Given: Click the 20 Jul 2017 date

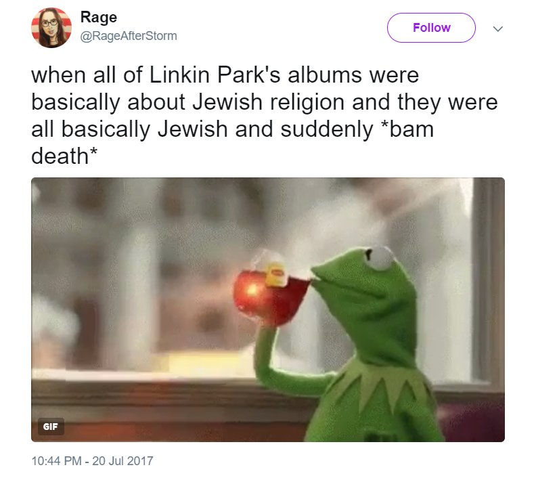Looking at the screenshot, I should 122,460.
